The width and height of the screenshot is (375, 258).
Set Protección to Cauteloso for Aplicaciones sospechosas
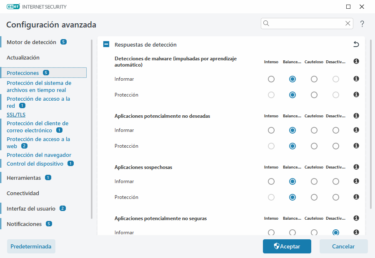(x=314, y=197)
